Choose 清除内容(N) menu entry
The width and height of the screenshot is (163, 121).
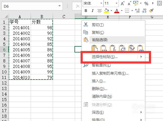(102, 96)
